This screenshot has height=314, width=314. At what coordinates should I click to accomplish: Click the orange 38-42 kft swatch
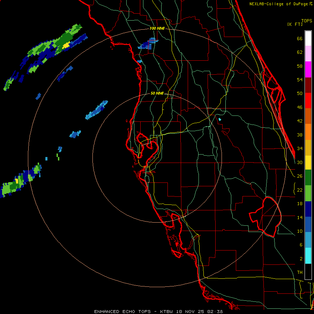pos(308,132)
